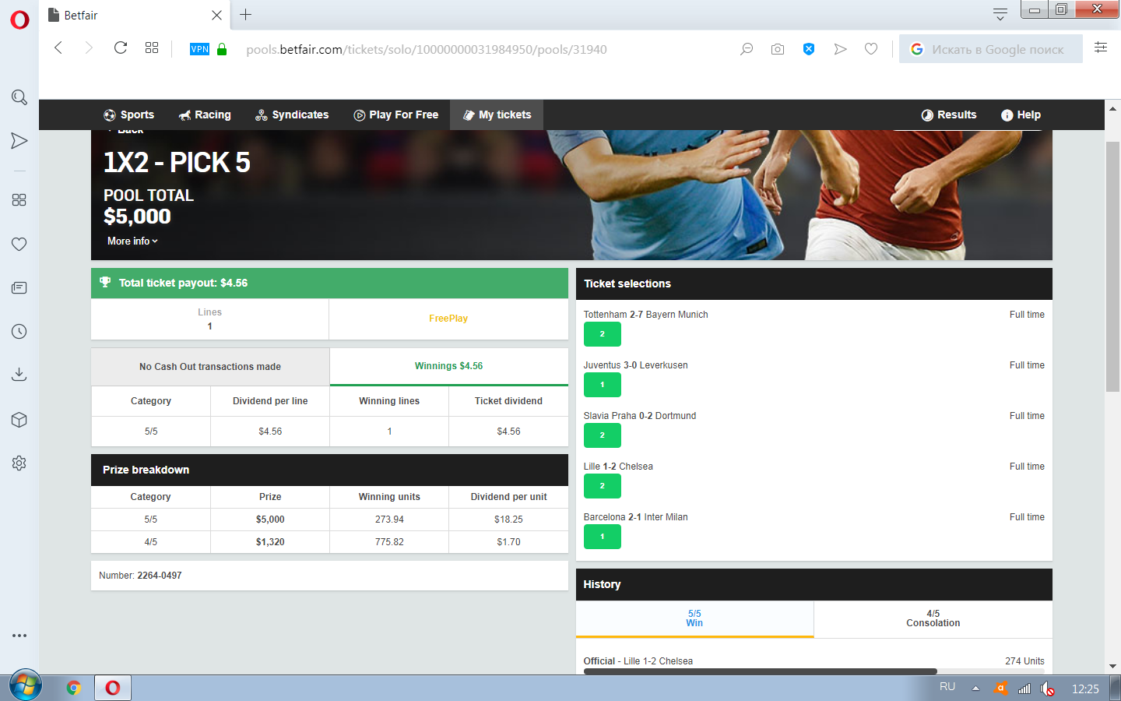The height and width of the screenshot is (701, 1121).
Task: Go back with the browser back arrow
Action: pos(58,48)
